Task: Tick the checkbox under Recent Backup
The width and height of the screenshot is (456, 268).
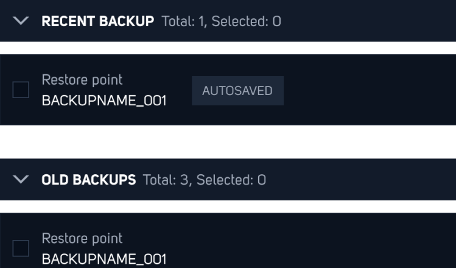Action: point(21,90)
